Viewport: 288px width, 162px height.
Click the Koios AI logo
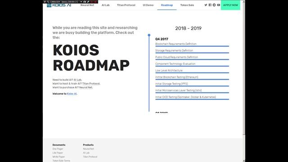59,5
